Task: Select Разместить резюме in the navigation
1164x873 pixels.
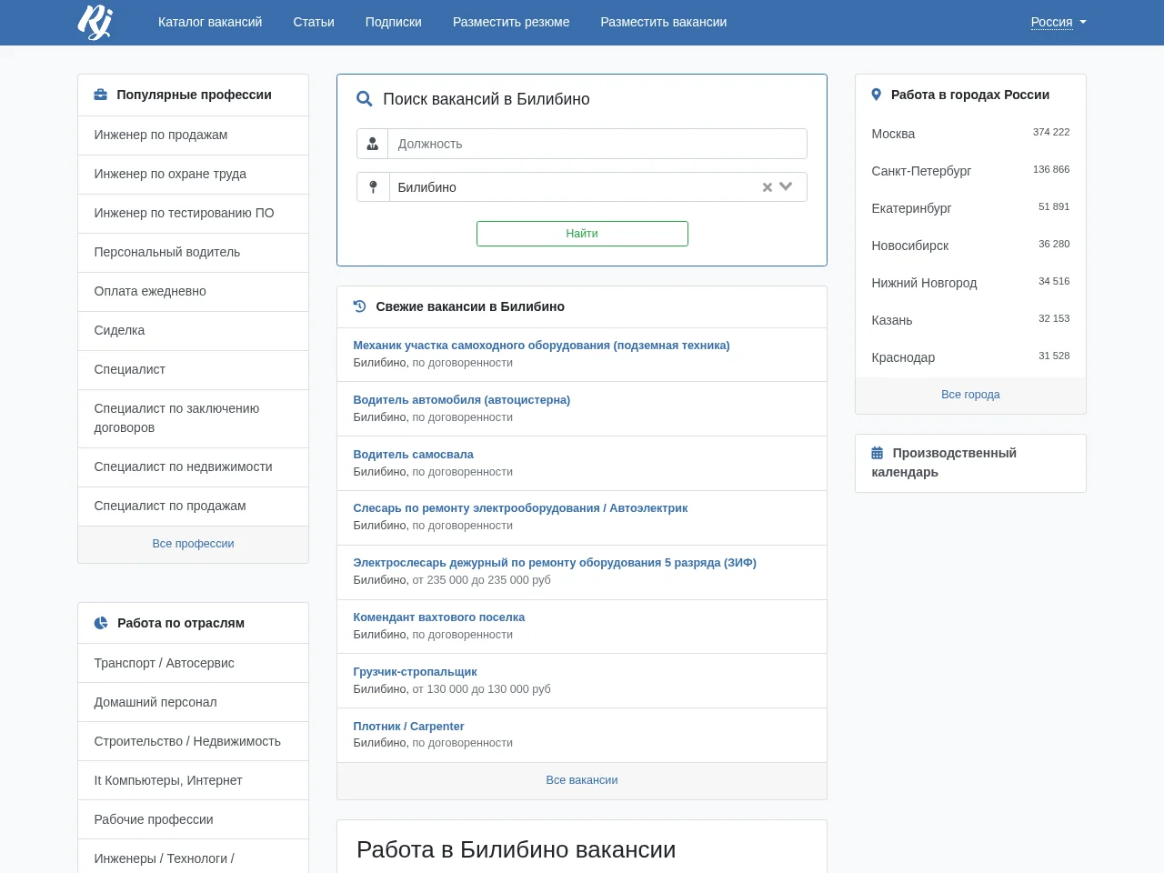Action: tap(511, 22)
